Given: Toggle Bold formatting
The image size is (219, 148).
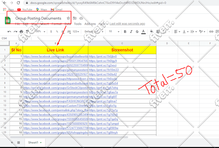Looking at the screenshot, I should [x=125, y=32].
